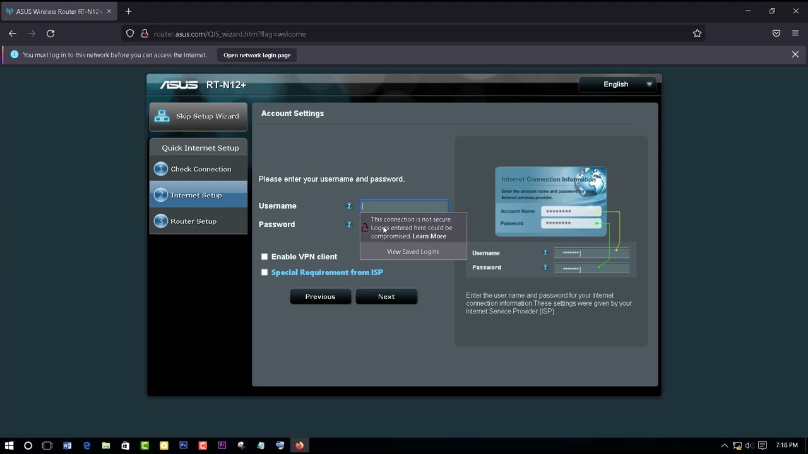
Task: Click the address bar URL
Action: pos(230,34)
